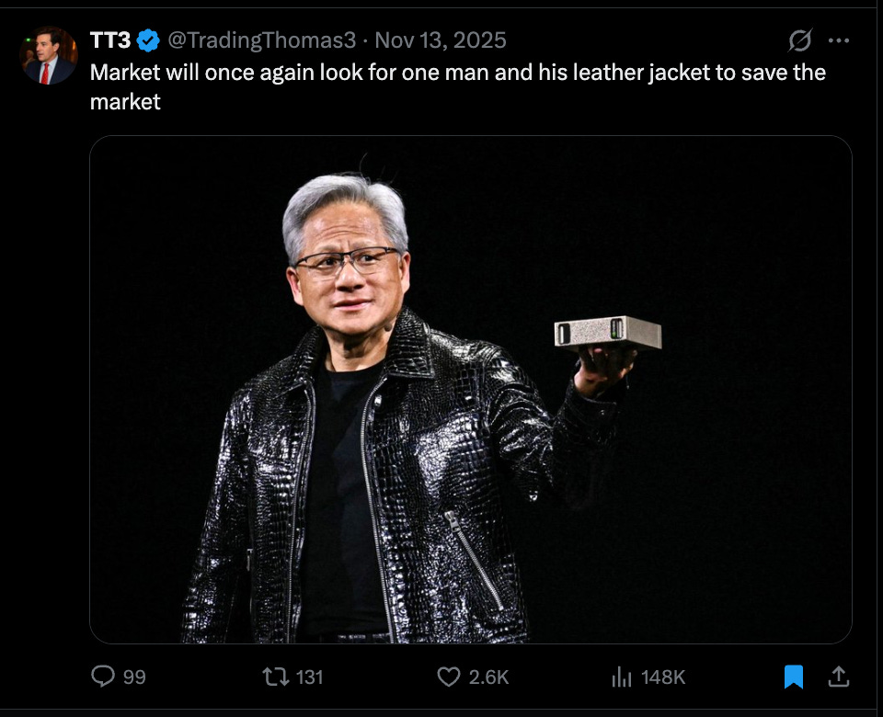Like the tweet with the heart icon
This screenshot has width=883, height=717.
tap(448, 677)
